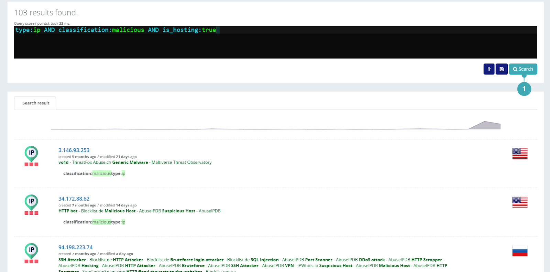Click the US flag beside 3.146.93.253

pyautogui.click(x=520, y=154)
